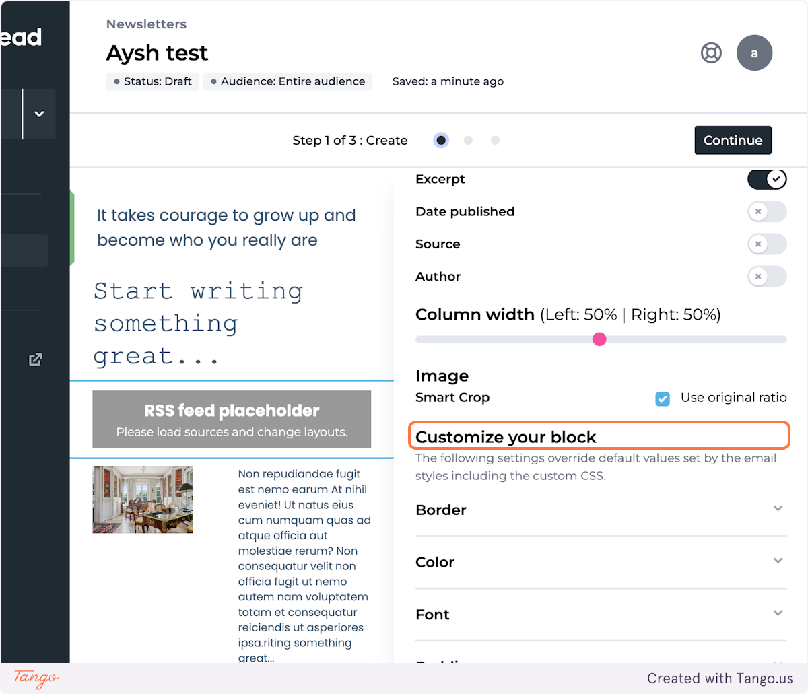Open the help lifebuoy icon

pos(711,53)
